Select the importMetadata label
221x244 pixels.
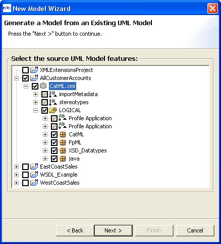(x=78, y=94)
